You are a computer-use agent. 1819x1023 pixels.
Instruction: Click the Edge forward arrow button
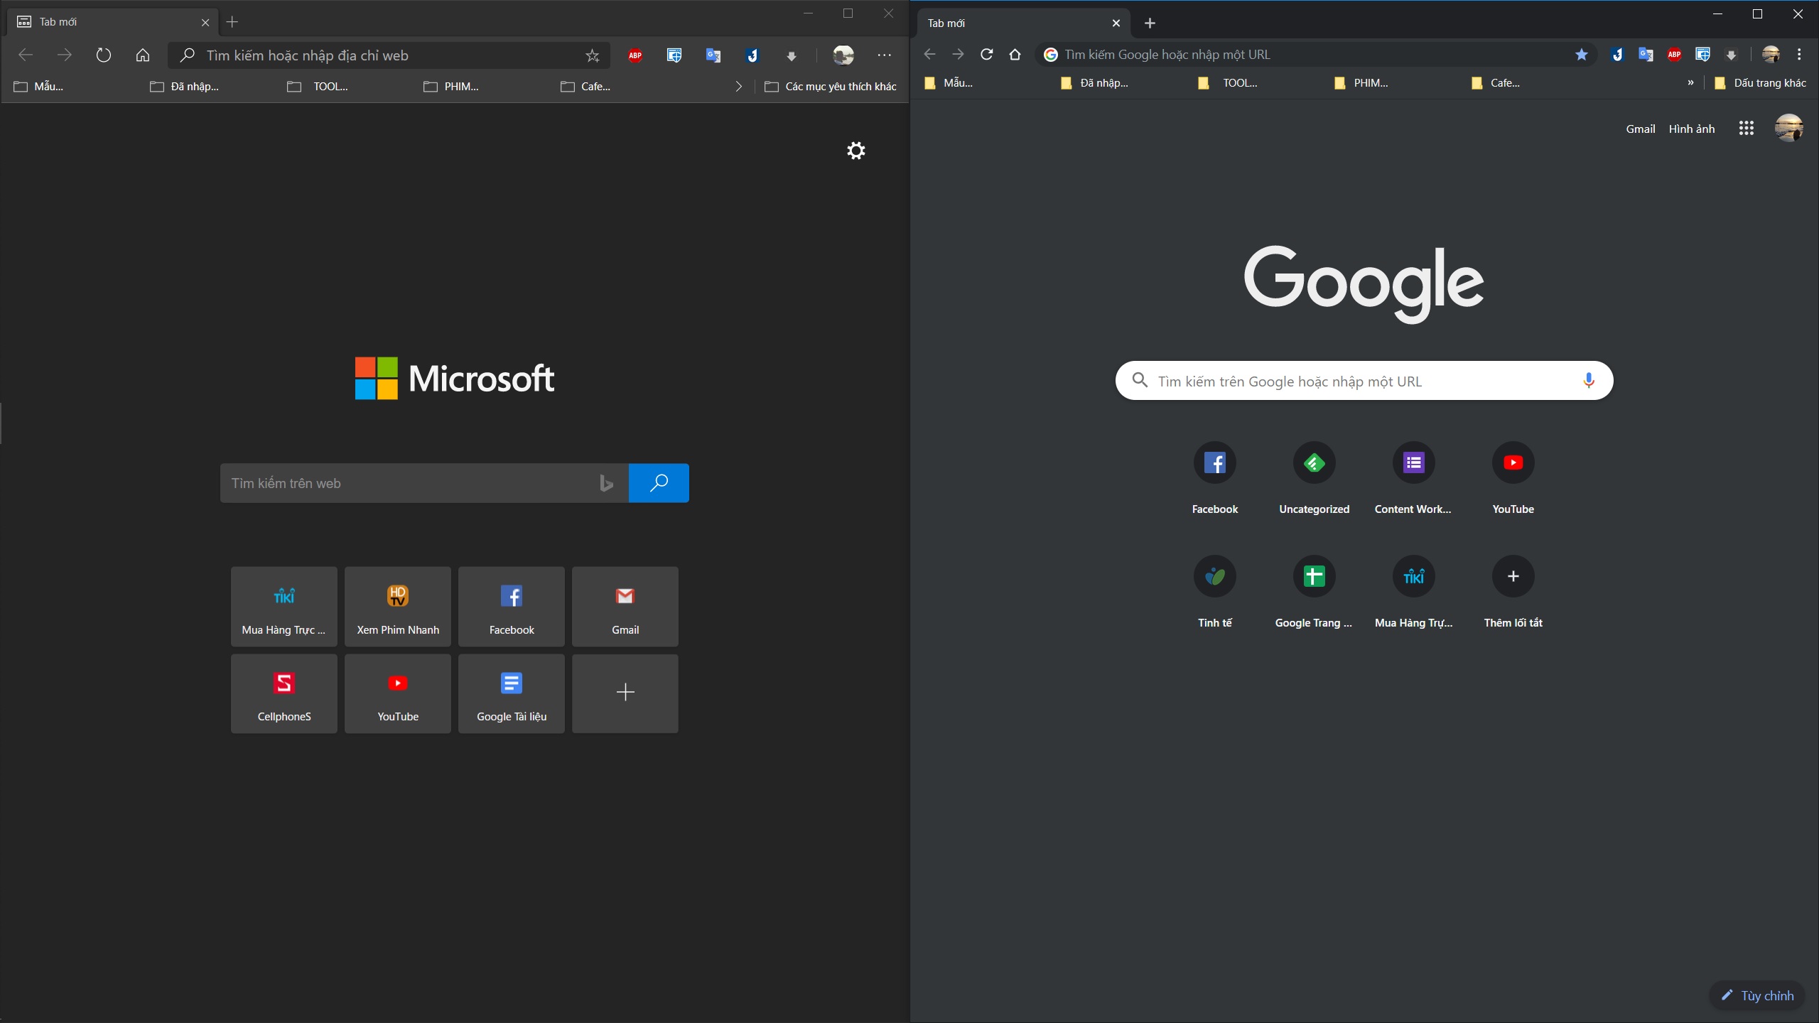(x=65, y=55)
